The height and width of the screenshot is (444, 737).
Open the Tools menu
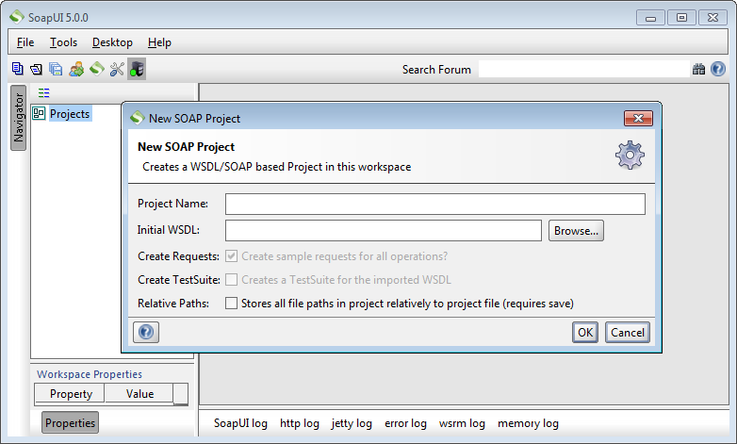tap(63, 42)
